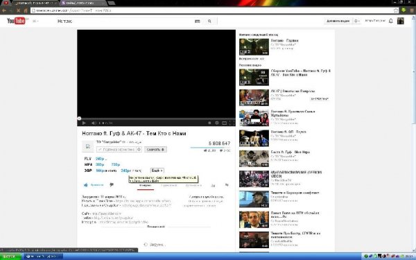Open the video statistics chart icon
416x260 pixels.
(x=213, y=185)
